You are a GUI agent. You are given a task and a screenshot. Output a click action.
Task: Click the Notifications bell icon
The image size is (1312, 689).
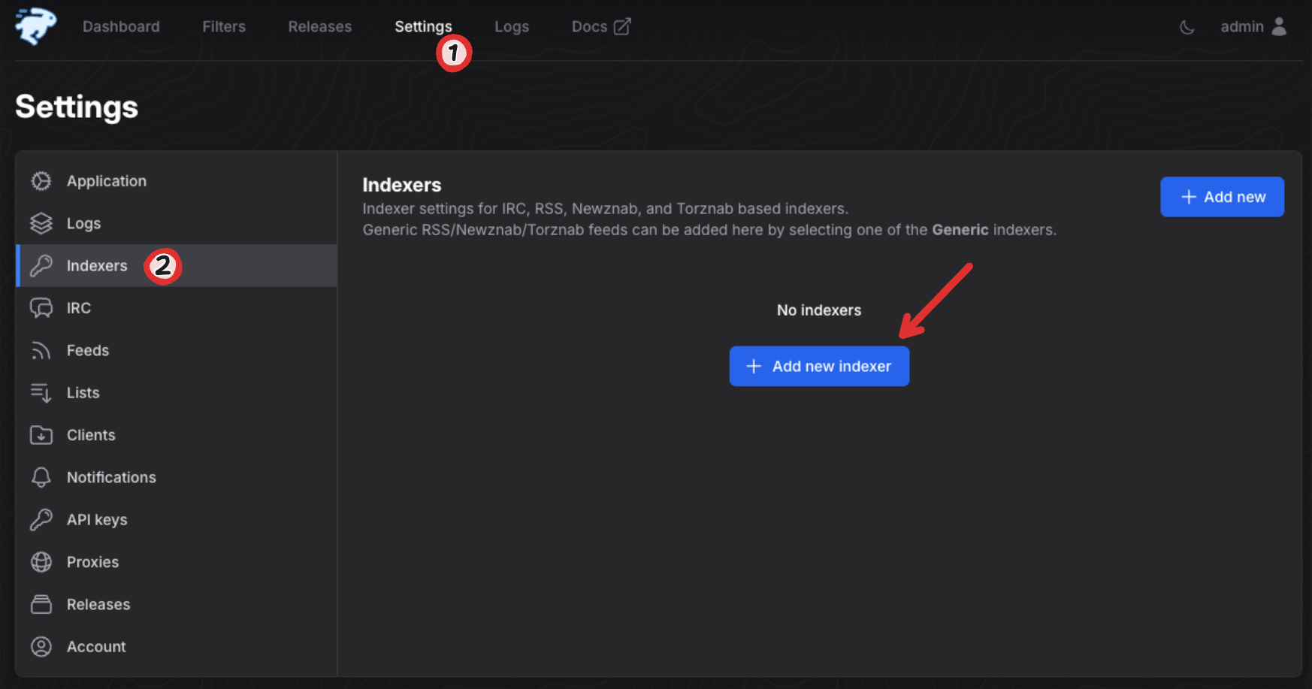pos(41,477)
